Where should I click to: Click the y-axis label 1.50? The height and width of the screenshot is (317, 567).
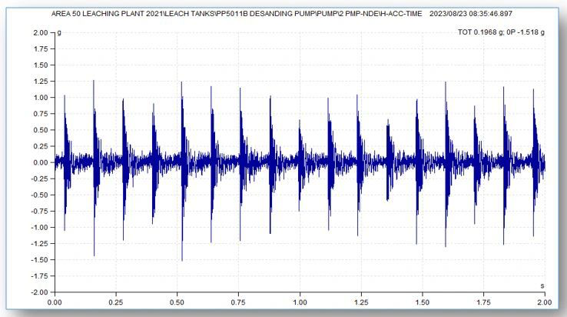click(x=41, y=65)
